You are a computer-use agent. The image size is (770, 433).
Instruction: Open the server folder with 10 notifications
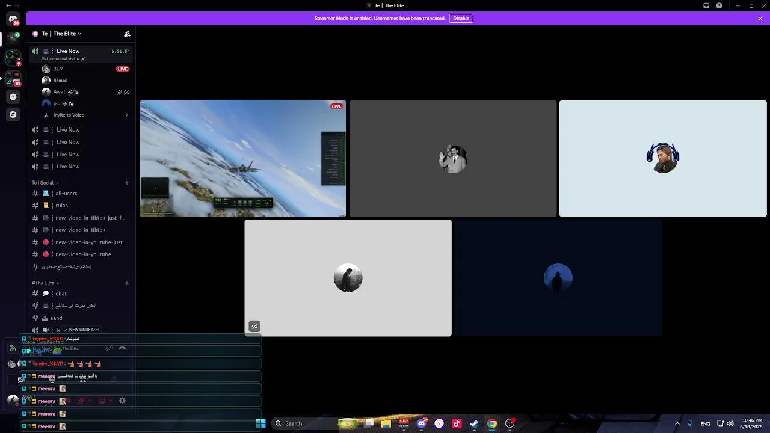tap(13, 78)
